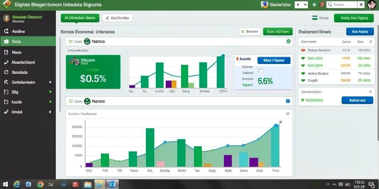Viewport: 379px width, 189px height.
Task: Click the Windows Start button
Action: [4, 185]
